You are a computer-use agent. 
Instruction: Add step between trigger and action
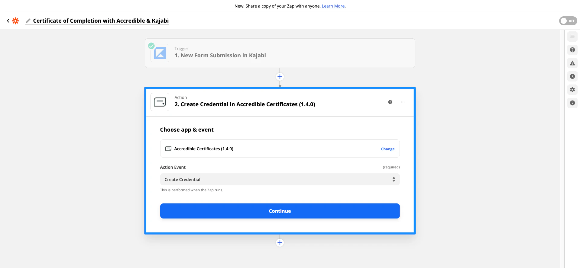280,77
